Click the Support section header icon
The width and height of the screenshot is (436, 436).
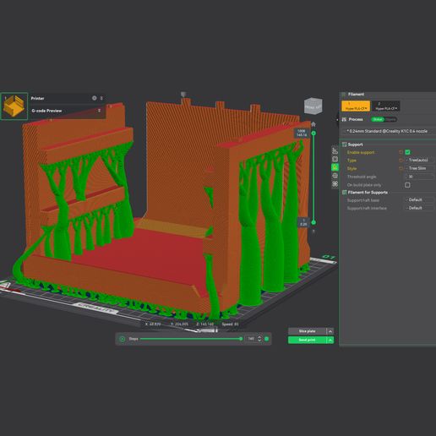tap(344, 144)
